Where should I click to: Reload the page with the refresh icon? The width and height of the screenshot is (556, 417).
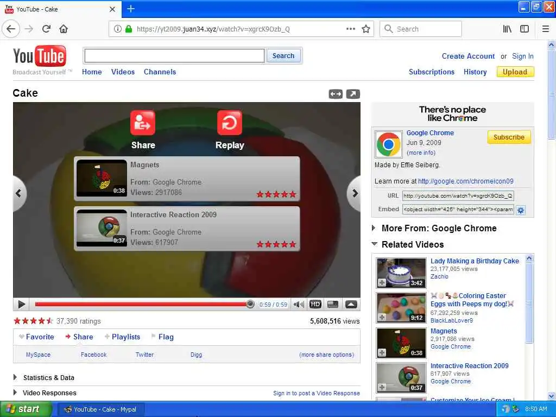click(x=46, y=29)
